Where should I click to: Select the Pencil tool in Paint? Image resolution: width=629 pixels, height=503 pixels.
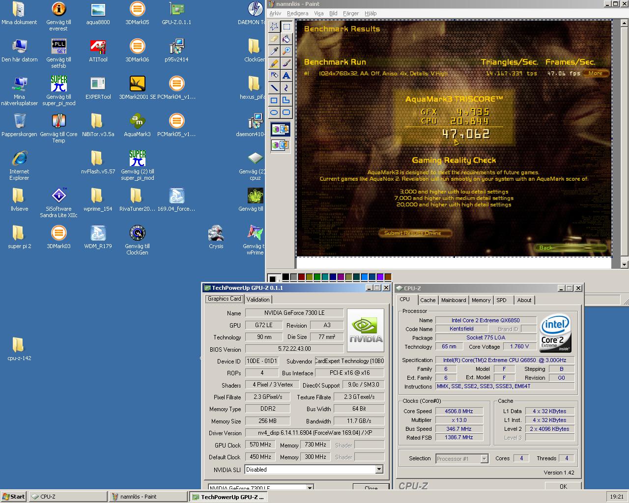point(274,63)
